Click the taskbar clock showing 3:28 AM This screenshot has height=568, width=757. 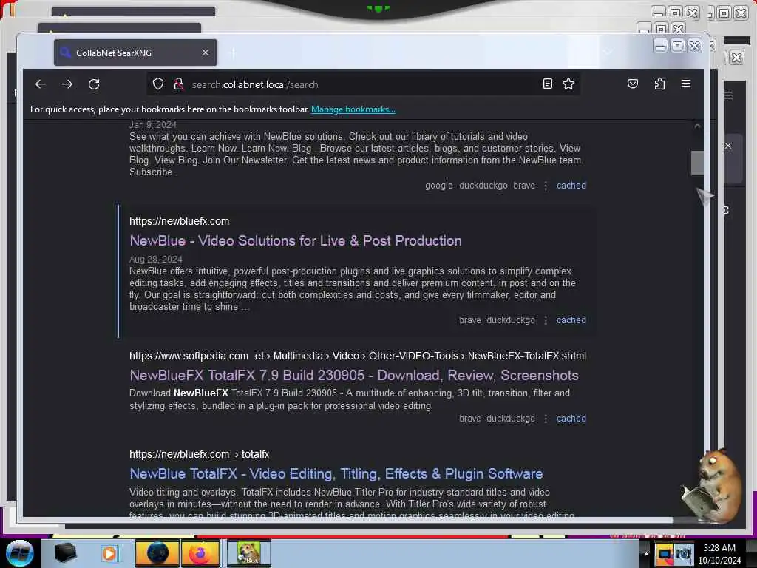pyautogui.click(x=719, y=554)
